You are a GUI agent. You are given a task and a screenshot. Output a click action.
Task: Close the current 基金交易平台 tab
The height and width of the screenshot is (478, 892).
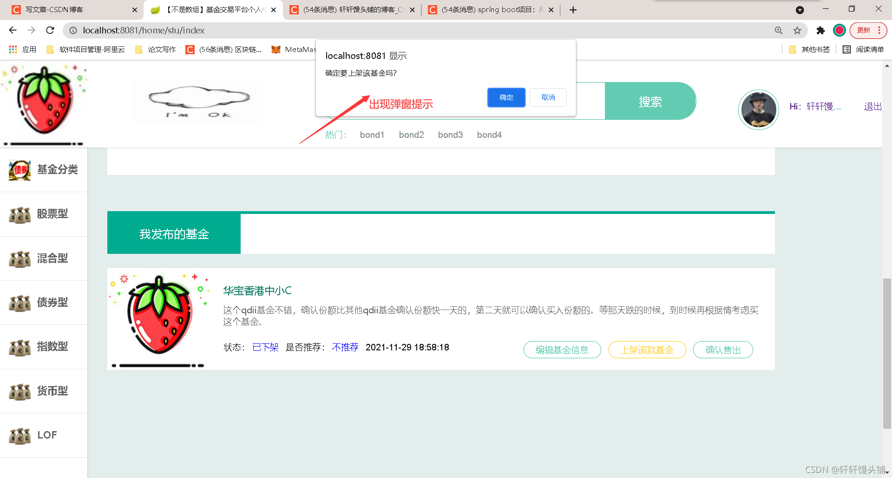point(274,10)
